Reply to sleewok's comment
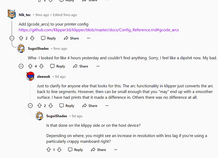 point(67,106)
